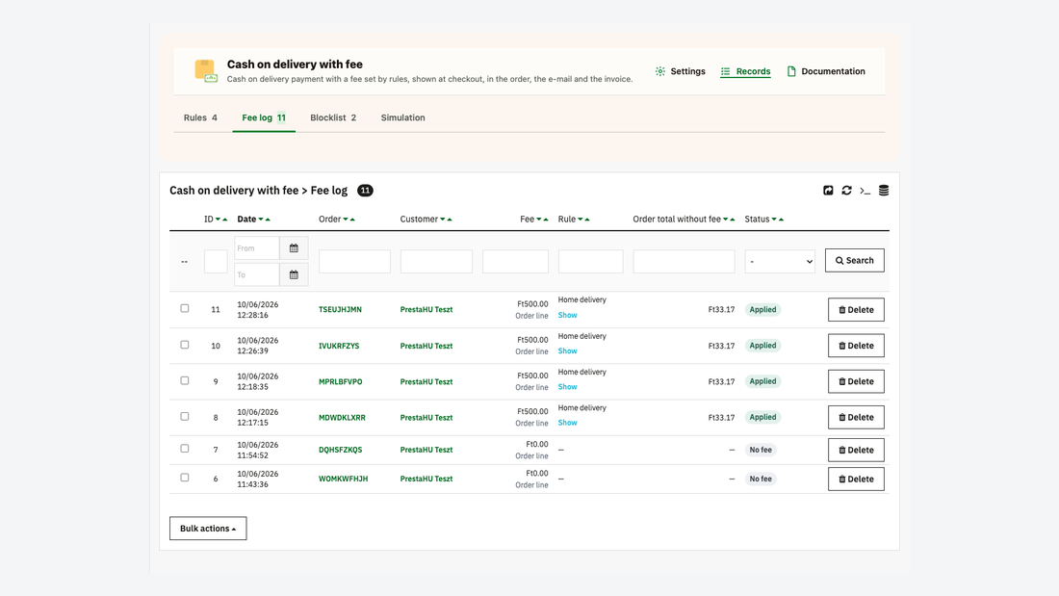Open the database export icon
1059x596 pixels.
point(884,191)
